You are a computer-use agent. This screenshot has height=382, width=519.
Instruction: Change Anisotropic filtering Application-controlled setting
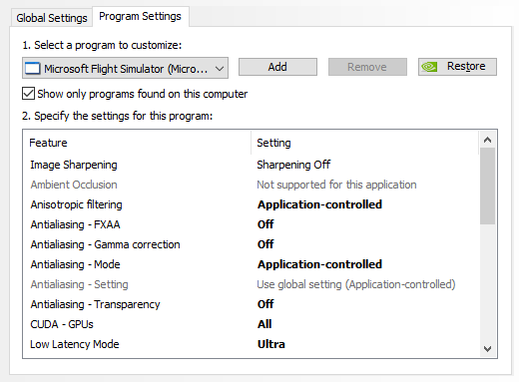coord(319,204)
